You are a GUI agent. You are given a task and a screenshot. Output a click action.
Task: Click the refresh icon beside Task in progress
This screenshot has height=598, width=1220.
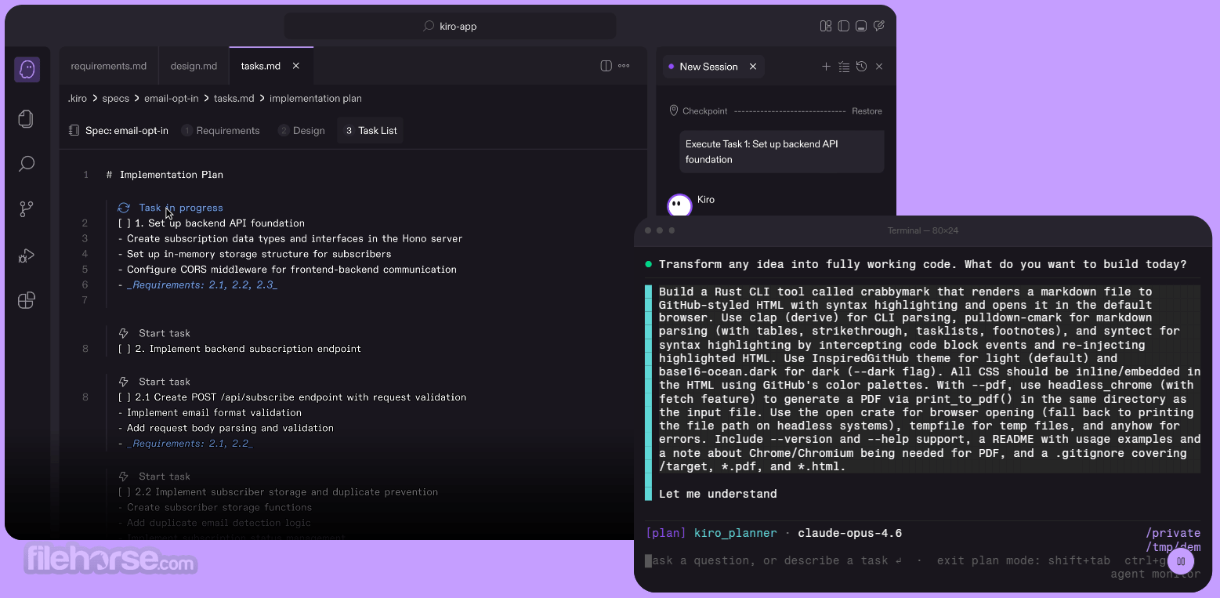124,208
